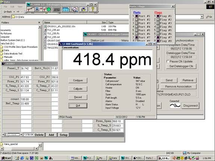Launch Excel from the quick launch bar
This screenshot has width=215, height=161.
tap(36, 158)
